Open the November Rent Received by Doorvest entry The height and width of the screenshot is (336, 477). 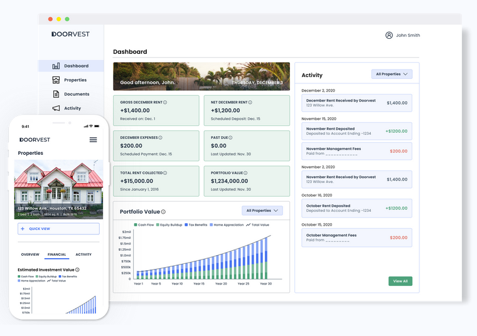pos(357,179)
